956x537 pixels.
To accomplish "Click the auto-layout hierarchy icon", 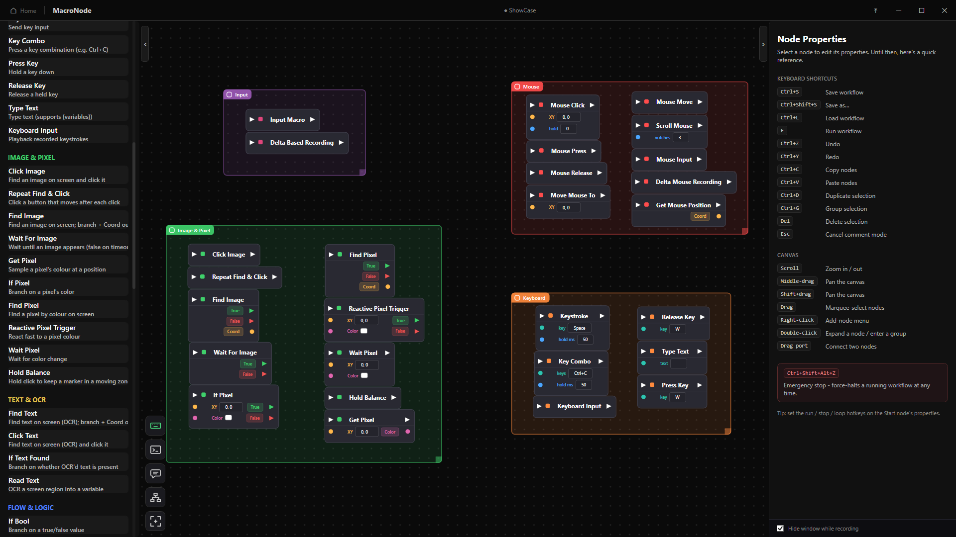I will coord(155,497).
